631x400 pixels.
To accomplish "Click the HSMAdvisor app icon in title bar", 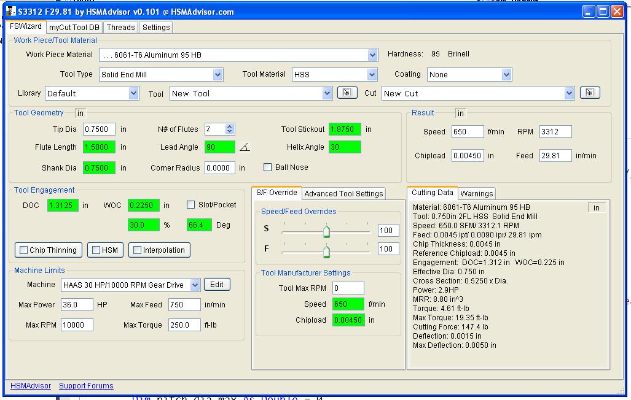I will pyautogui.click(x=11, y=12).
